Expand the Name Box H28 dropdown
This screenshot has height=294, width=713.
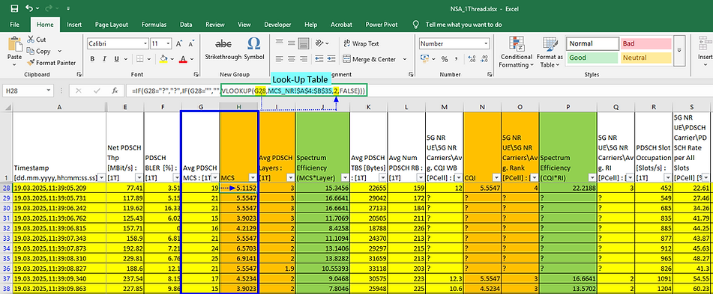[x=49, y=91]
